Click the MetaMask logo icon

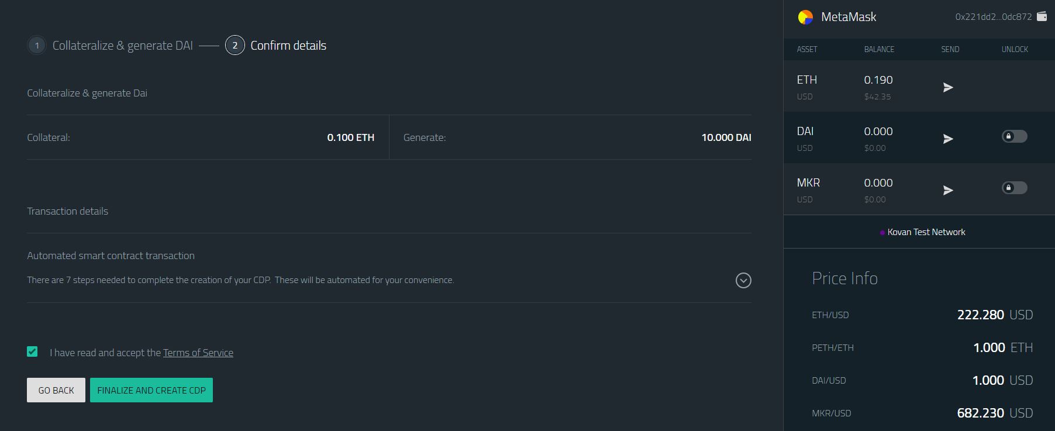point(805,17)
